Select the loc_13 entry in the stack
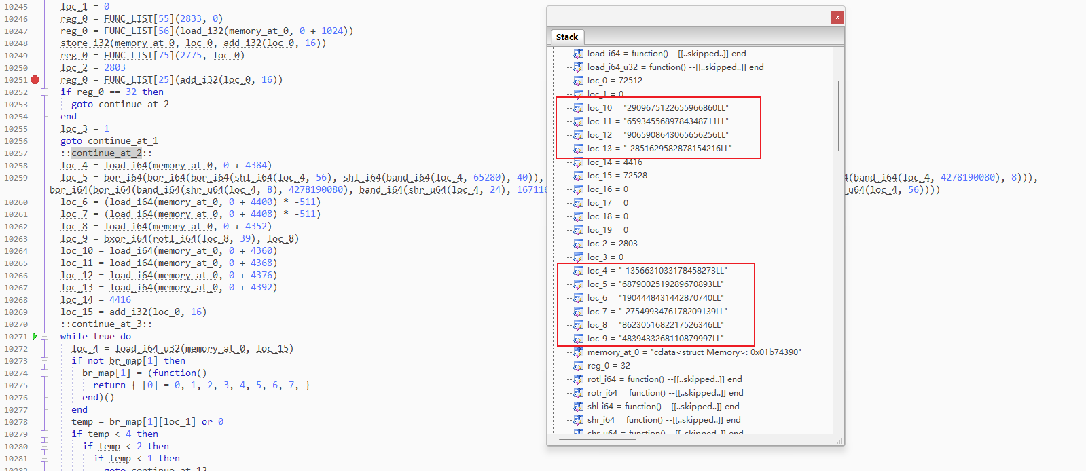The height and width of the screenshot is (471, 1086). point(659,149)
